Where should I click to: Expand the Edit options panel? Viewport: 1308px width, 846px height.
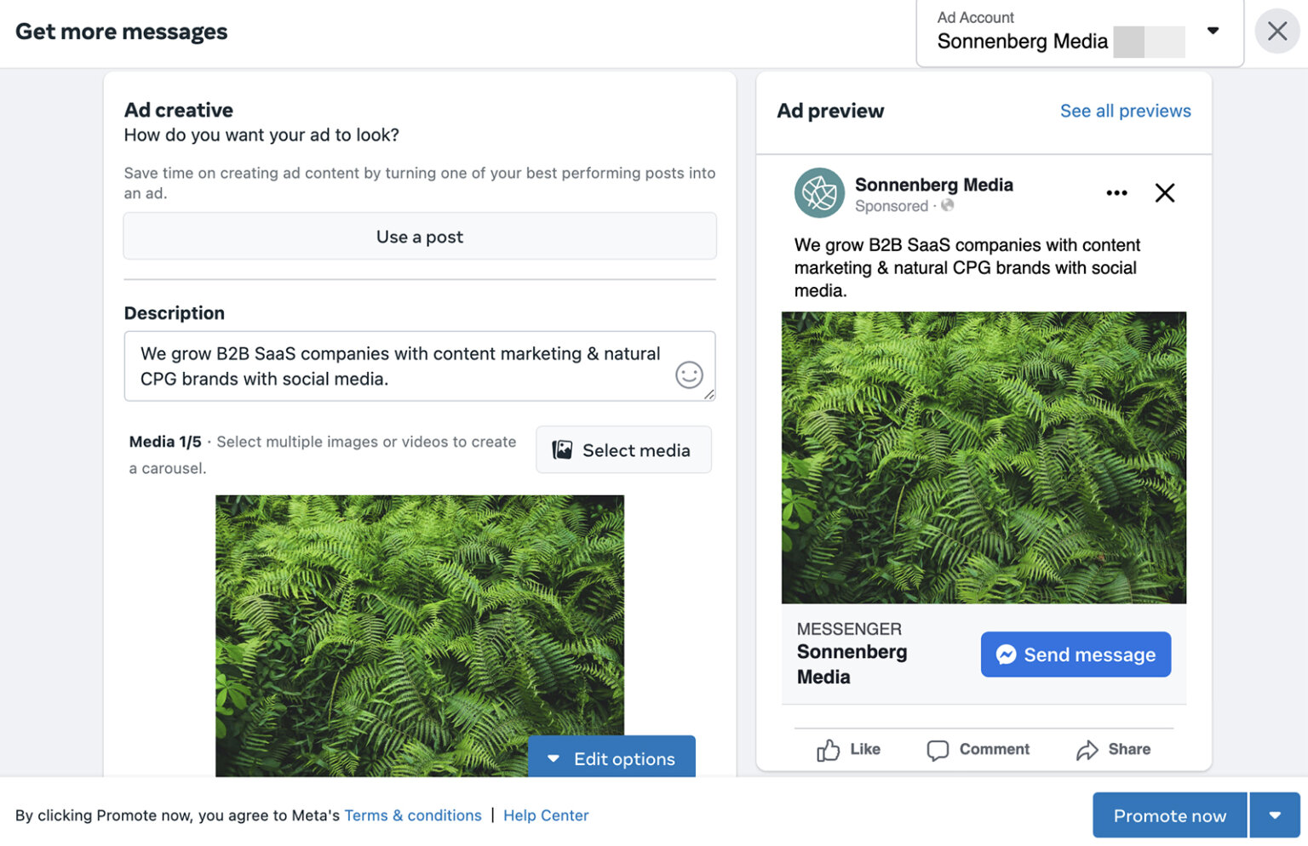pos(611,757)
